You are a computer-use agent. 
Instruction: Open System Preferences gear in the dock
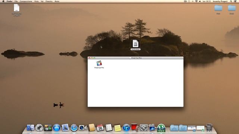point(144,128)
